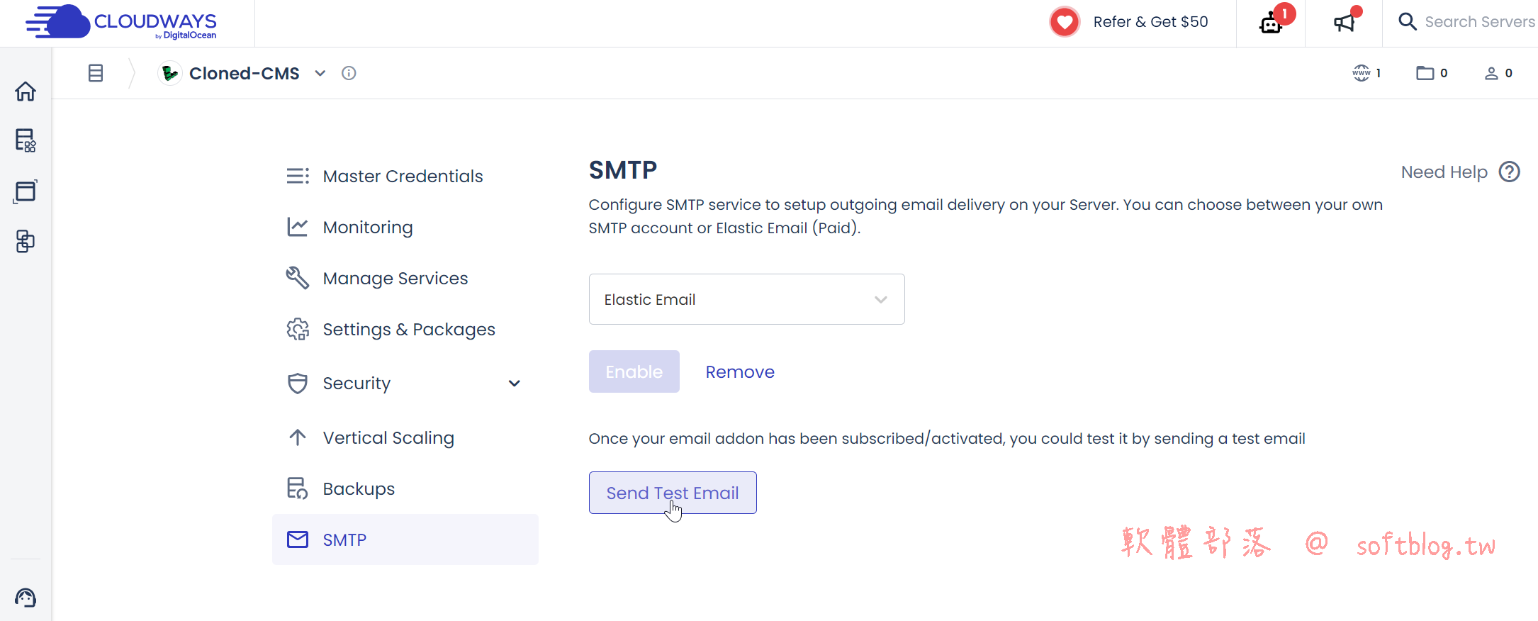Open the Elastic Email dropdown
Image resolution: width=1538 pixels, height=621 pixels.
[746, 299]
